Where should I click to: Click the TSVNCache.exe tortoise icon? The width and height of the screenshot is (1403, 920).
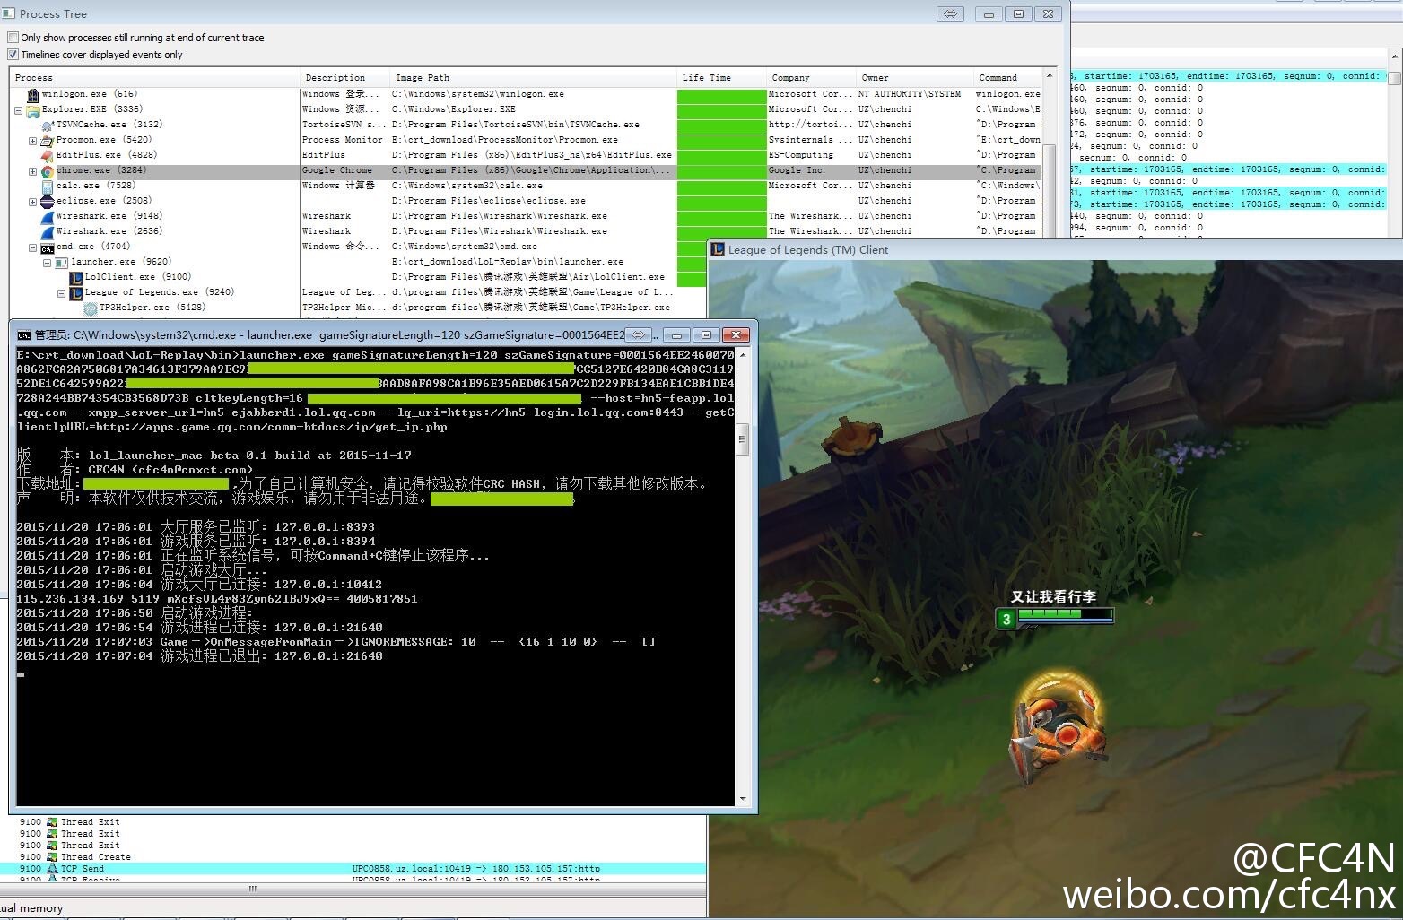[48, 126]
